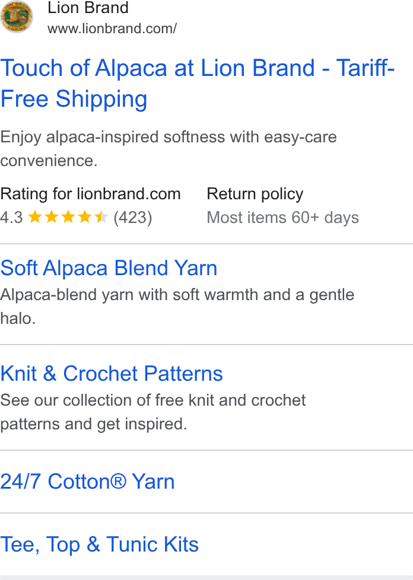The image size is (413, 580).
Task: Open the www.lionbrand.com URL text
Action: pos(112,28)
